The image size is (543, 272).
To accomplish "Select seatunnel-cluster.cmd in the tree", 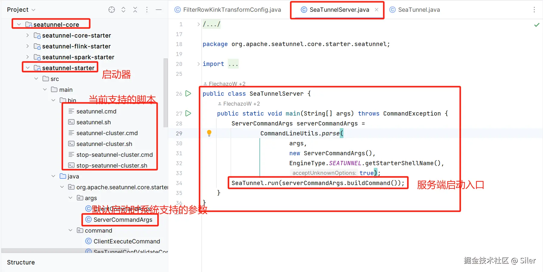I will click(107, 133).
